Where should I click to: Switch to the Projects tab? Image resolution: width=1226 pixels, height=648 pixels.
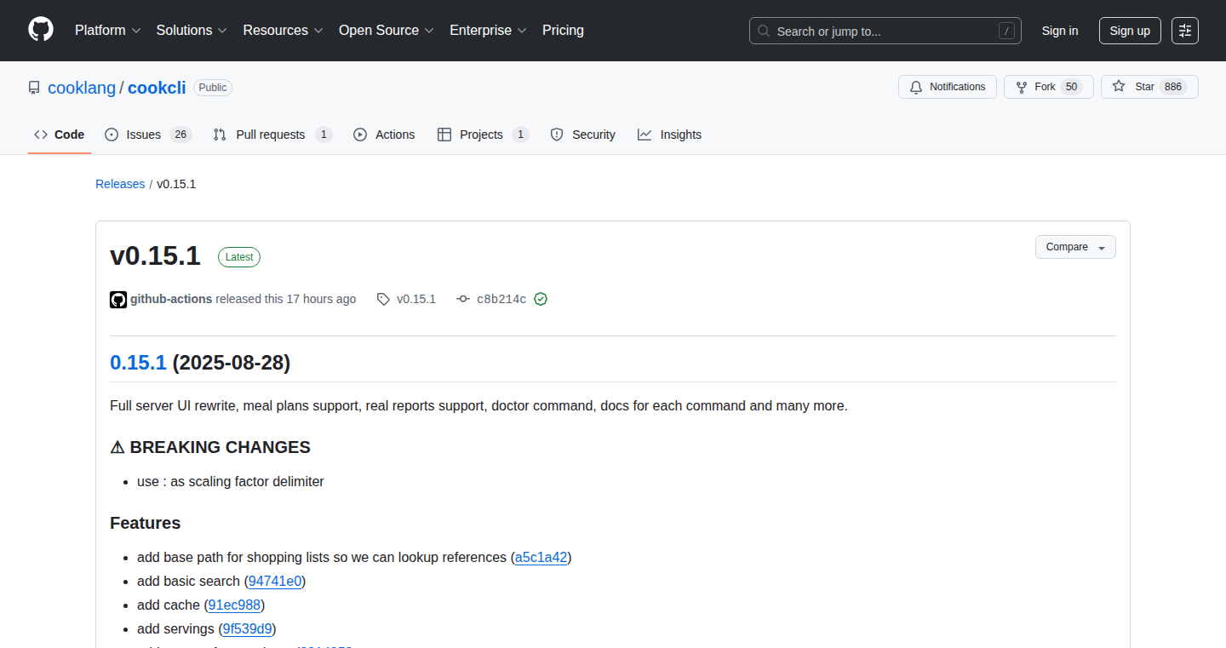[x=483, y=135]
